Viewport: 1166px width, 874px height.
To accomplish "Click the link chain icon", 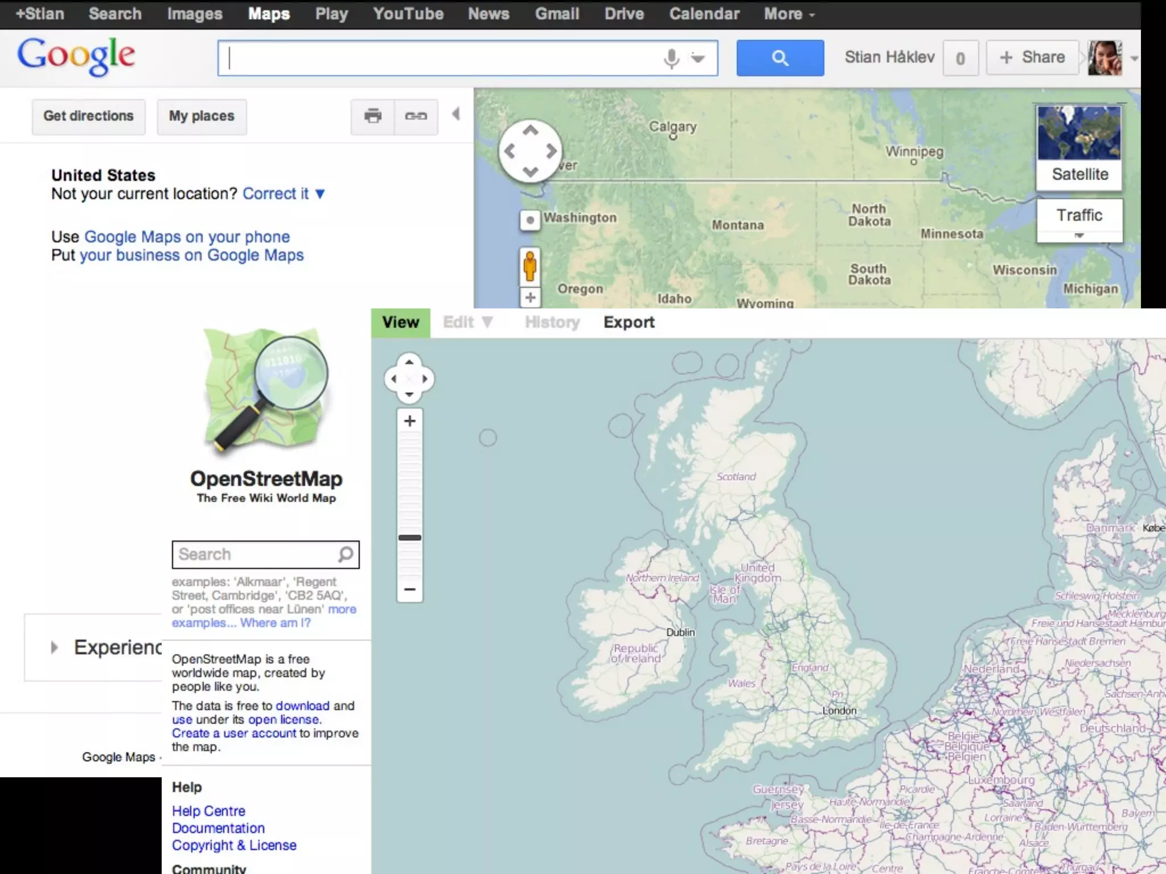I will click(416, 116).
